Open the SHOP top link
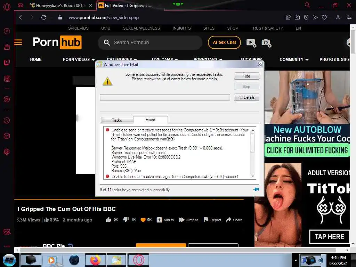 [233, 28]
